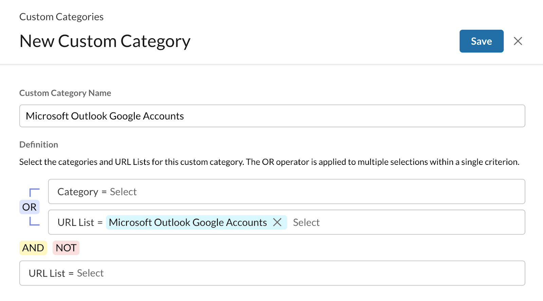Click the Definition section label
The width and height of the screenshot is (543, 301).
(39, 145)
